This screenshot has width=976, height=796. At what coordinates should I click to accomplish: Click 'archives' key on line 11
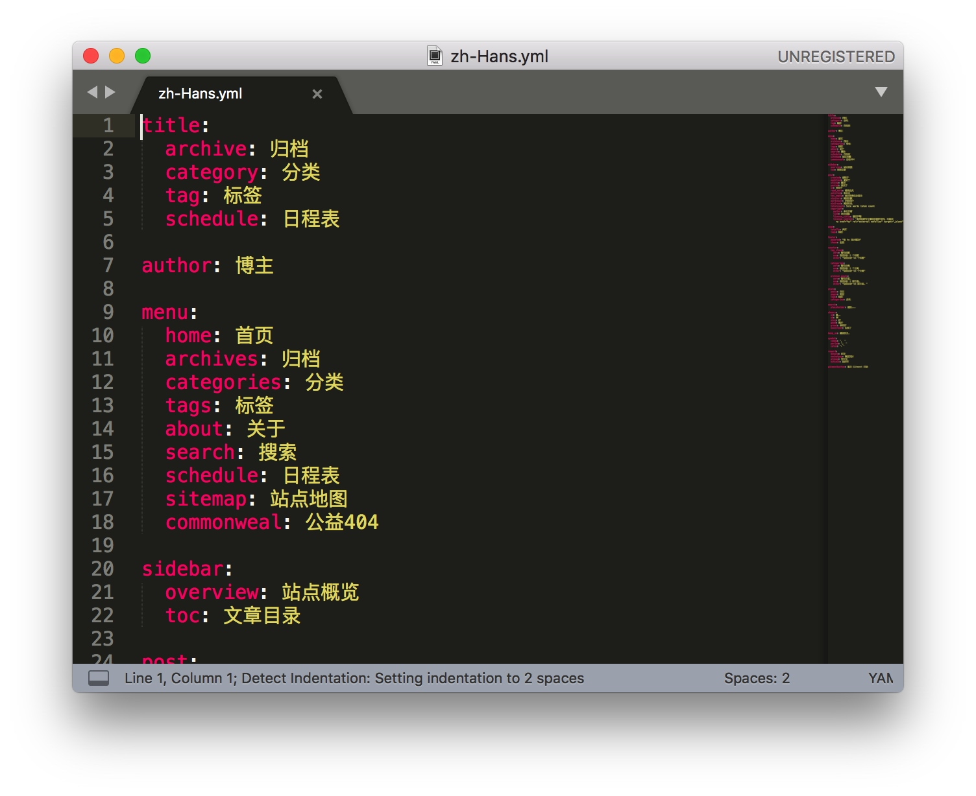click(212, 358)
